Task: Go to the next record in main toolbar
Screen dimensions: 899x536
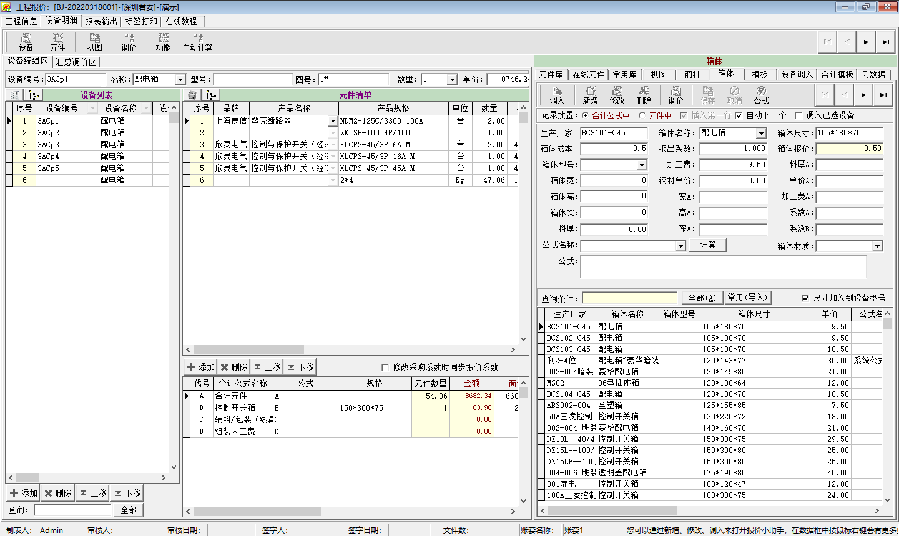Action: tap(866, 42)
